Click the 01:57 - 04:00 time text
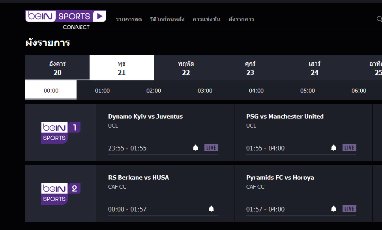Screen dimensions: 382x230 265,209
